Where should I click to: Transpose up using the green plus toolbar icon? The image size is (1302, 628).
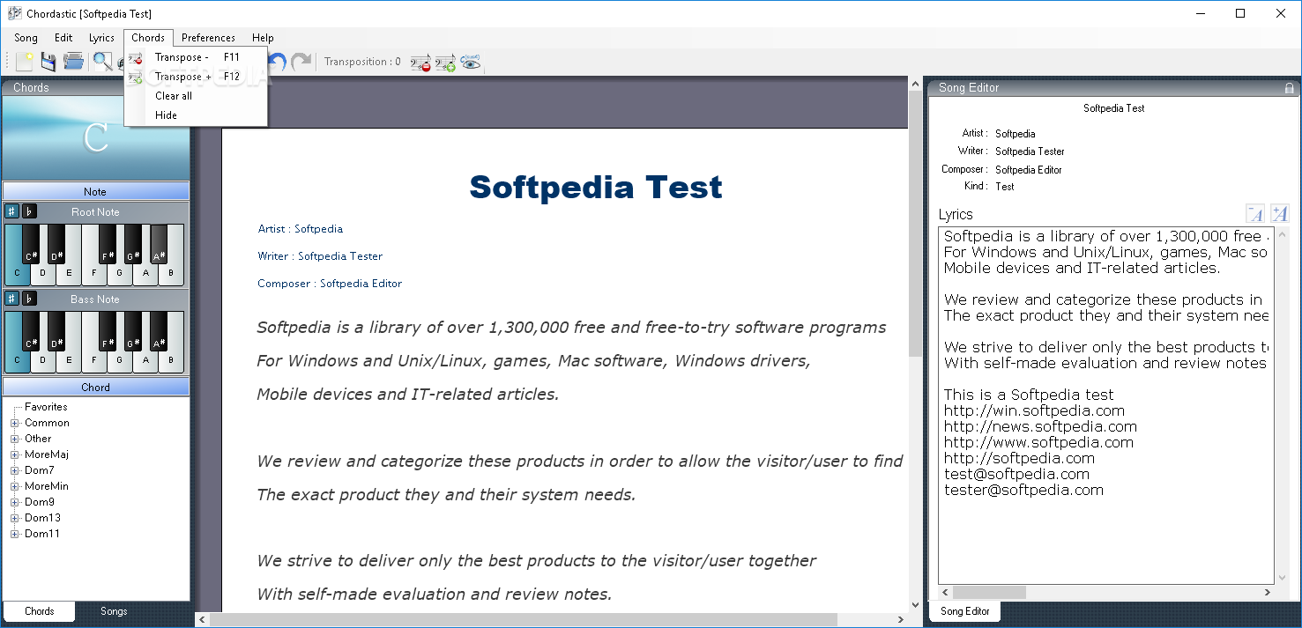445,63
